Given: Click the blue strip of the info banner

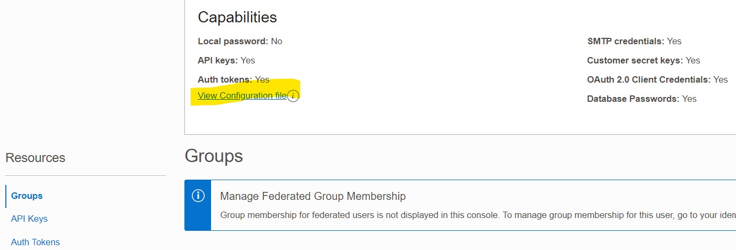Looking at the screenshot, I should point(198,205).
